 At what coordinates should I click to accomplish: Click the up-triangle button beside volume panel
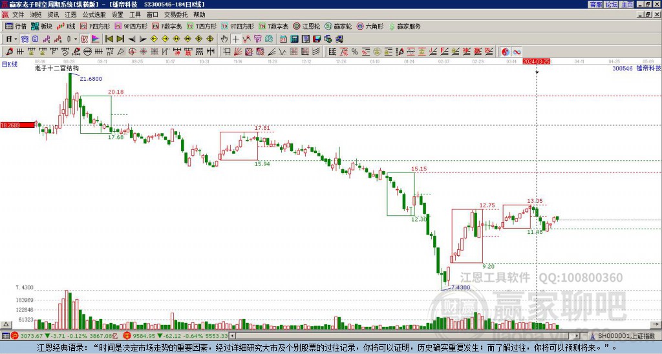coord(5,324)
